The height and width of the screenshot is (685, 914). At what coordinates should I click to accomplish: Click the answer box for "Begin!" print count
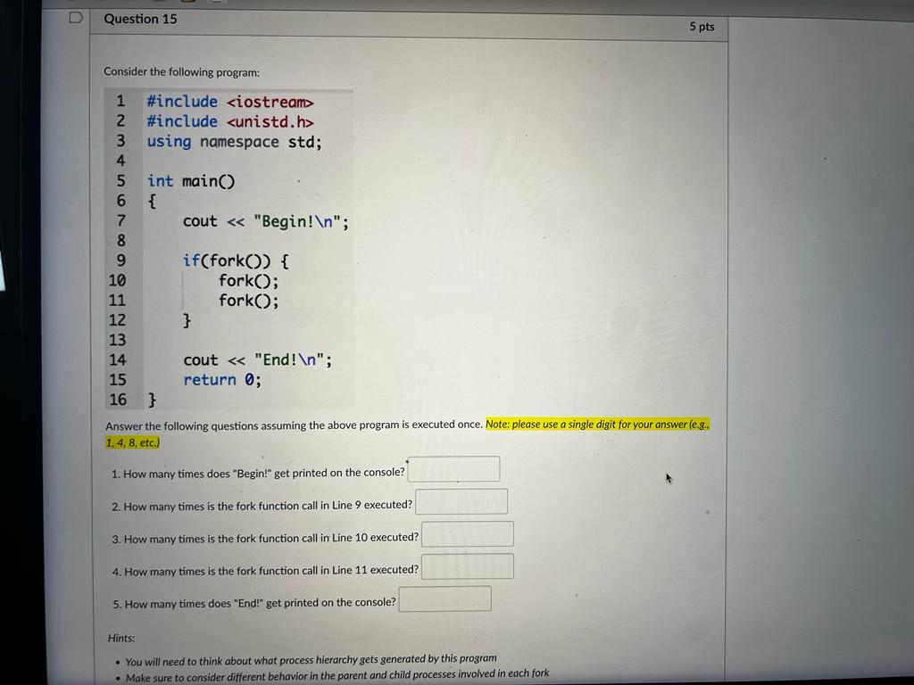tap(453, 468)
